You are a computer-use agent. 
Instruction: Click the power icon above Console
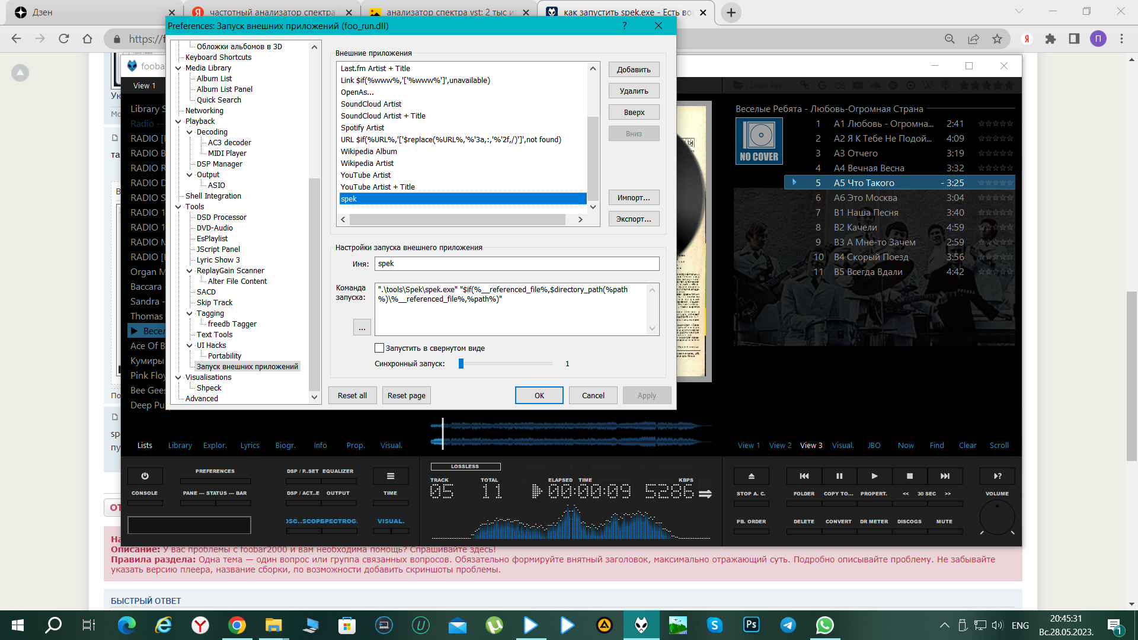145,476
